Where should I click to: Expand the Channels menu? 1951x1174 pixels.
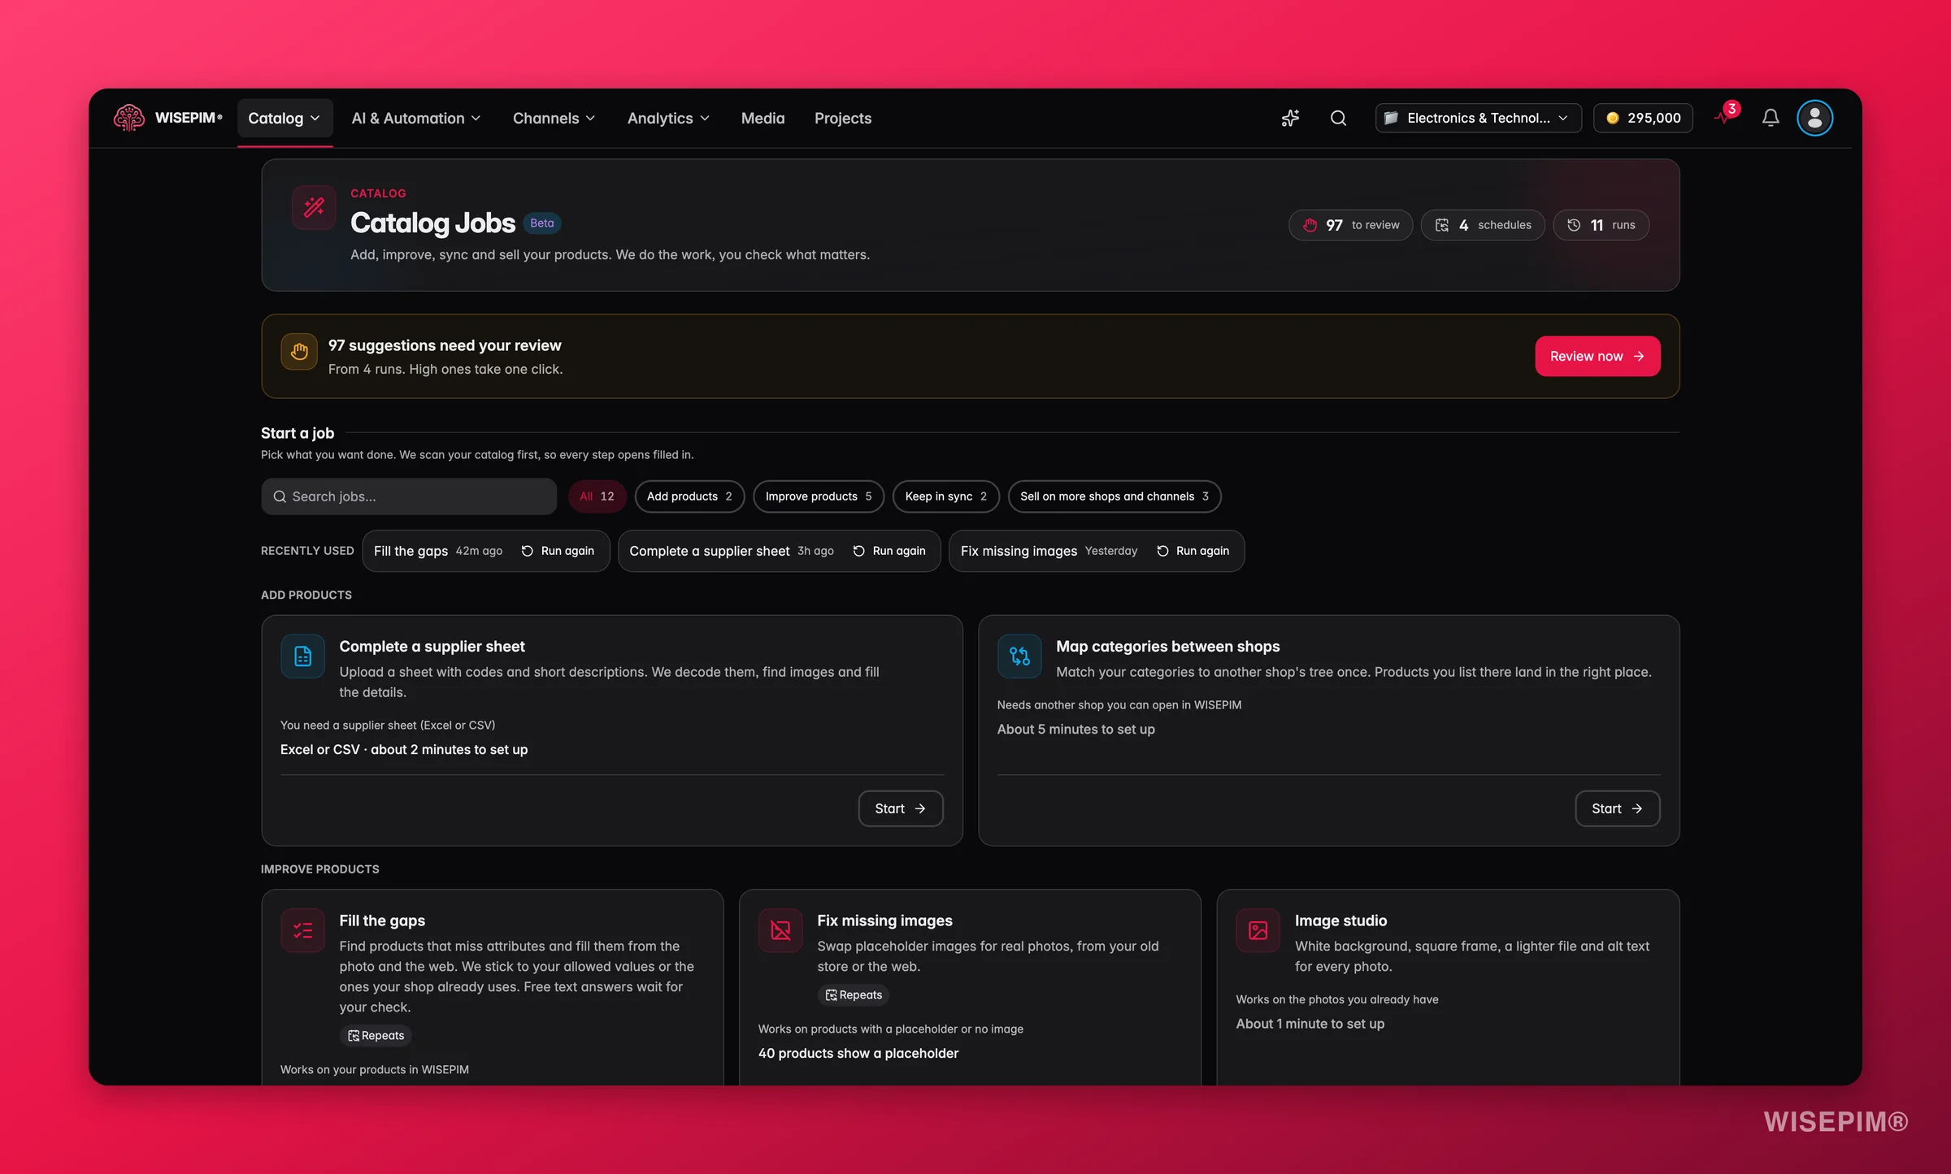[554, 119]
